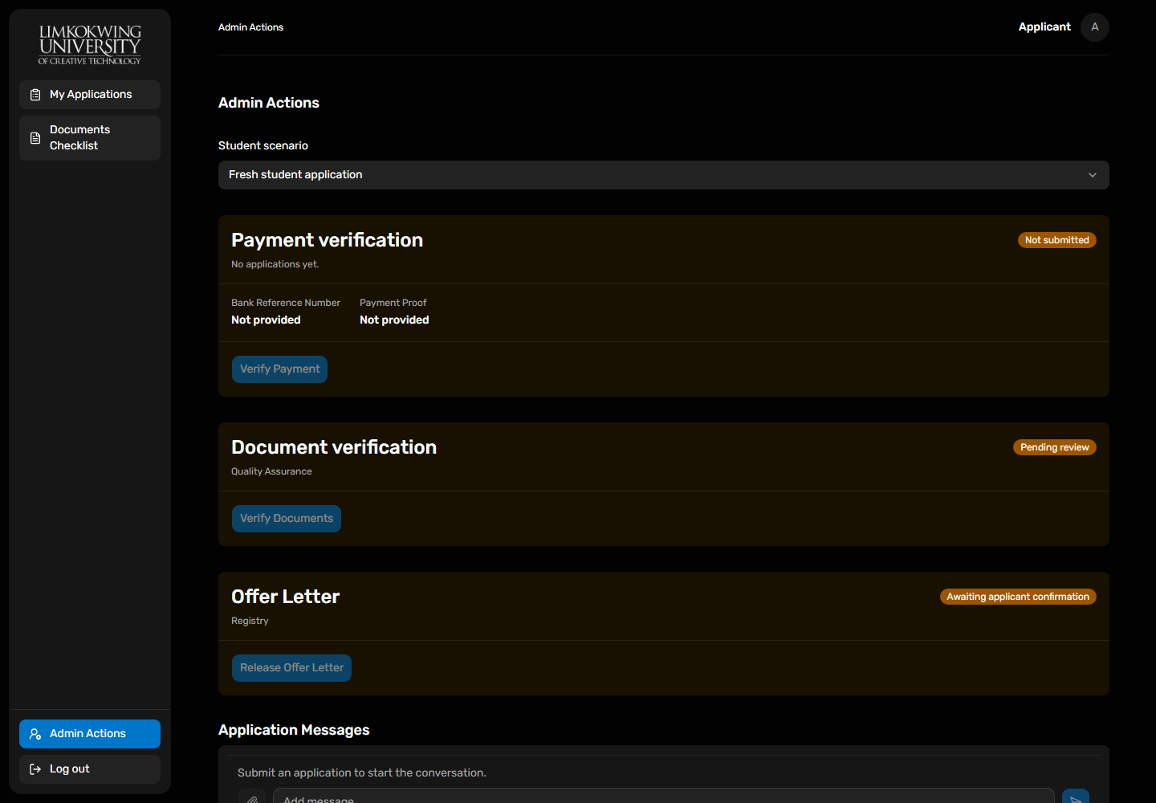This screenshot has height=803, width=1156.
Task: Click the Admin Actions user icon
Action: (35, 734)
